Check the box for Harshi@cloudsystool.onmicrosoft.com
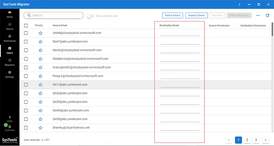 [x=26, y=50]
